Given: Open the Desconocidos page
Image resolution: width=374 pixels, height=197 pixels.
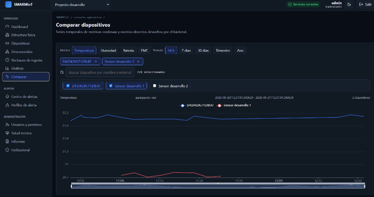Looking at the screenshot, I should click(x=26, y=52).
